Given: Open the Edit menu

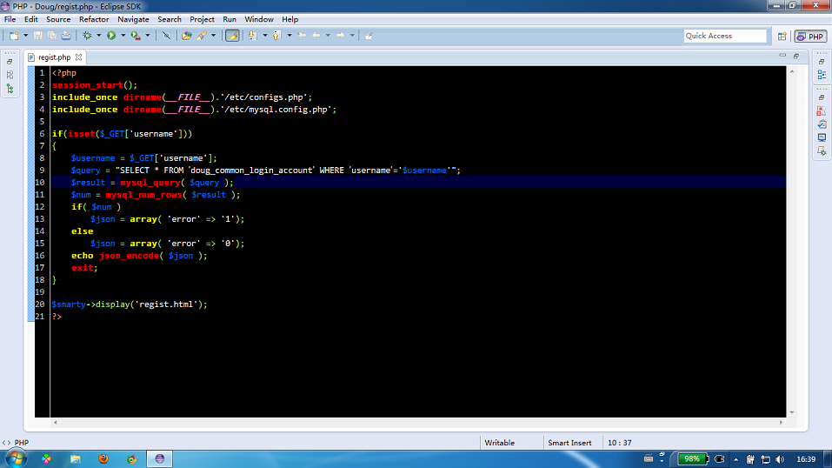Looking at the screenshot, I should (x=30, y=19).
